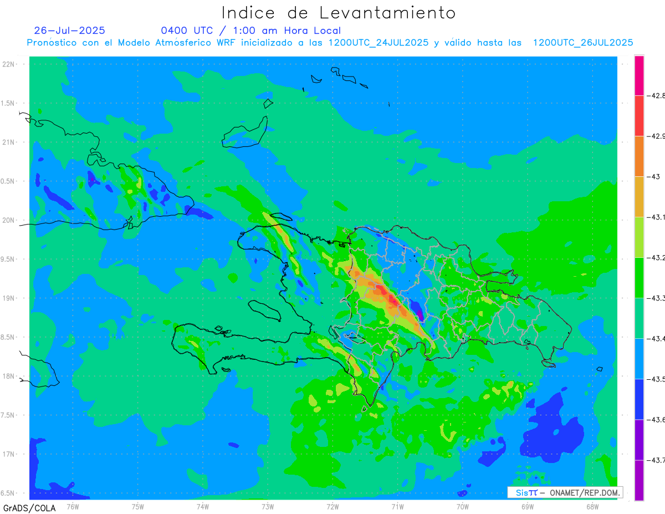The height and width of the screenshot is (514, 665).
Task: Click the "1200UTC_26JUL2025" valid-until time text
Action: pos(583,43)
